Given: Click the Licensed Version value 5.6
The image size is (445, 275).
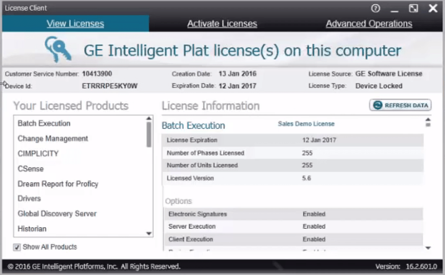Looking at the screenshot, I should pos(307,178).
